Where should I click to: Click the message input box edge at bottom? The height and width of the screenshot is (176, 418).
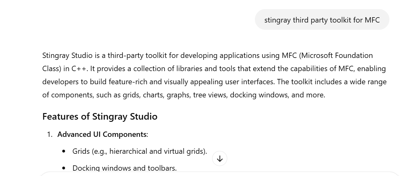click(220, 173)
